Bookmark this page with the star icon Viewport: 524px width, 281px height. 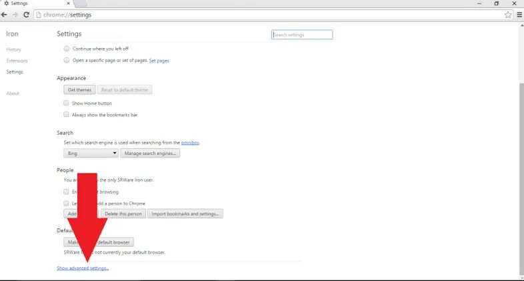click(x=508, y=15)
